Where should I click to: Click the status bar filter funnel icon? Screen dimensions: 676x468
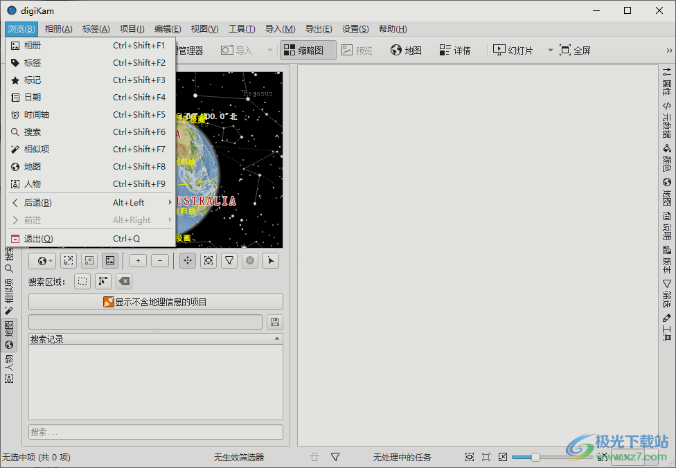pos(335,457)
